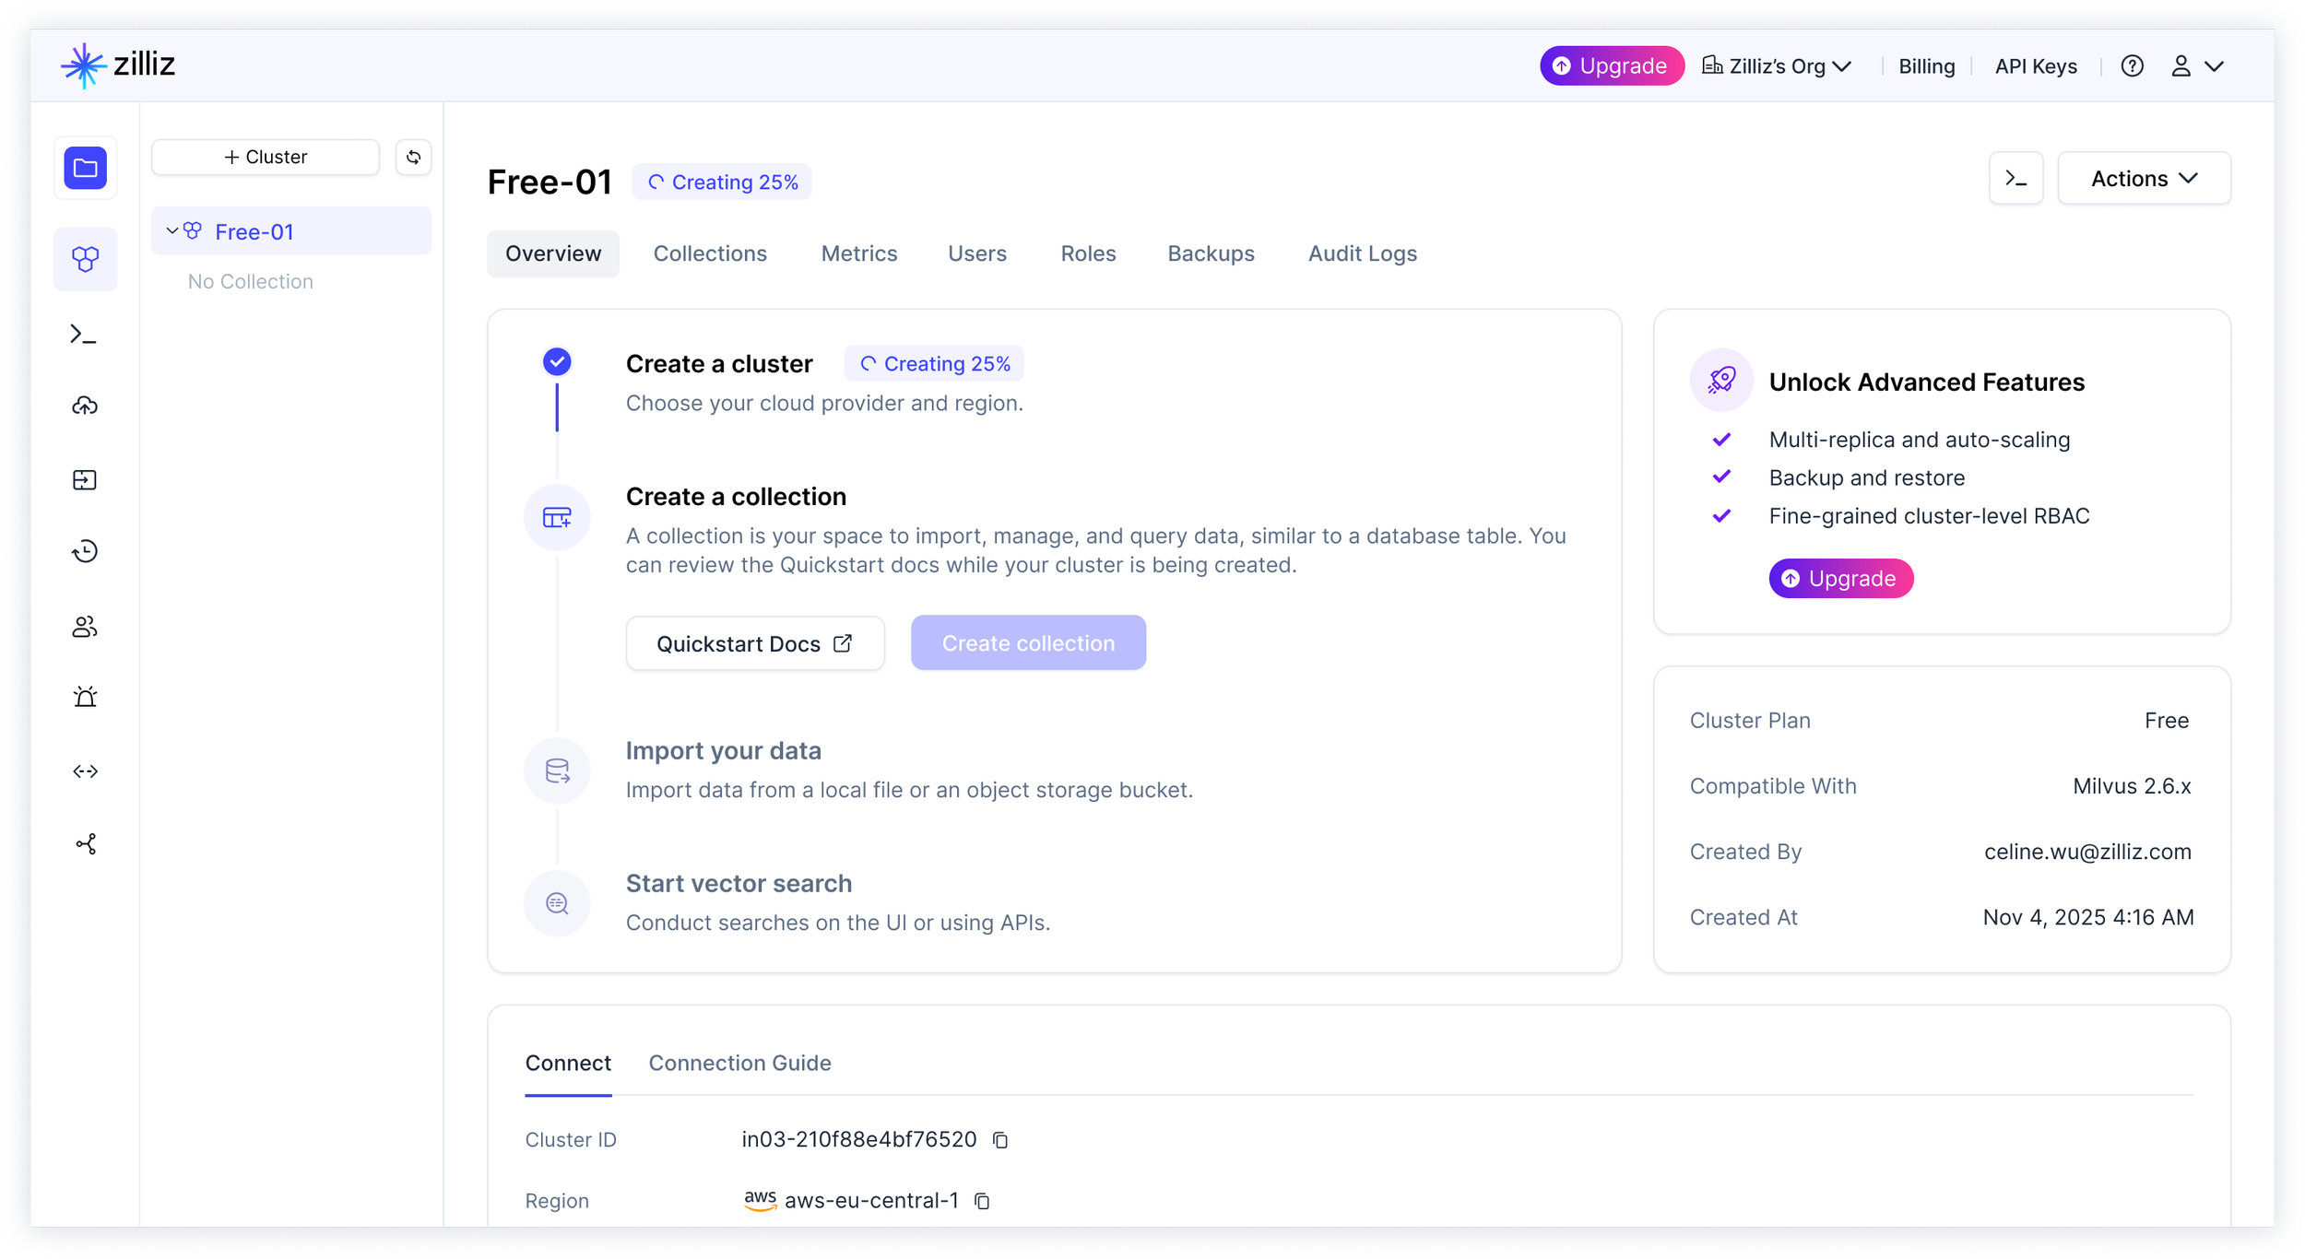This screenshot has height=1259, width=2305.
Task: Switch to the Collections tab
Action: (x=710, y=253)
